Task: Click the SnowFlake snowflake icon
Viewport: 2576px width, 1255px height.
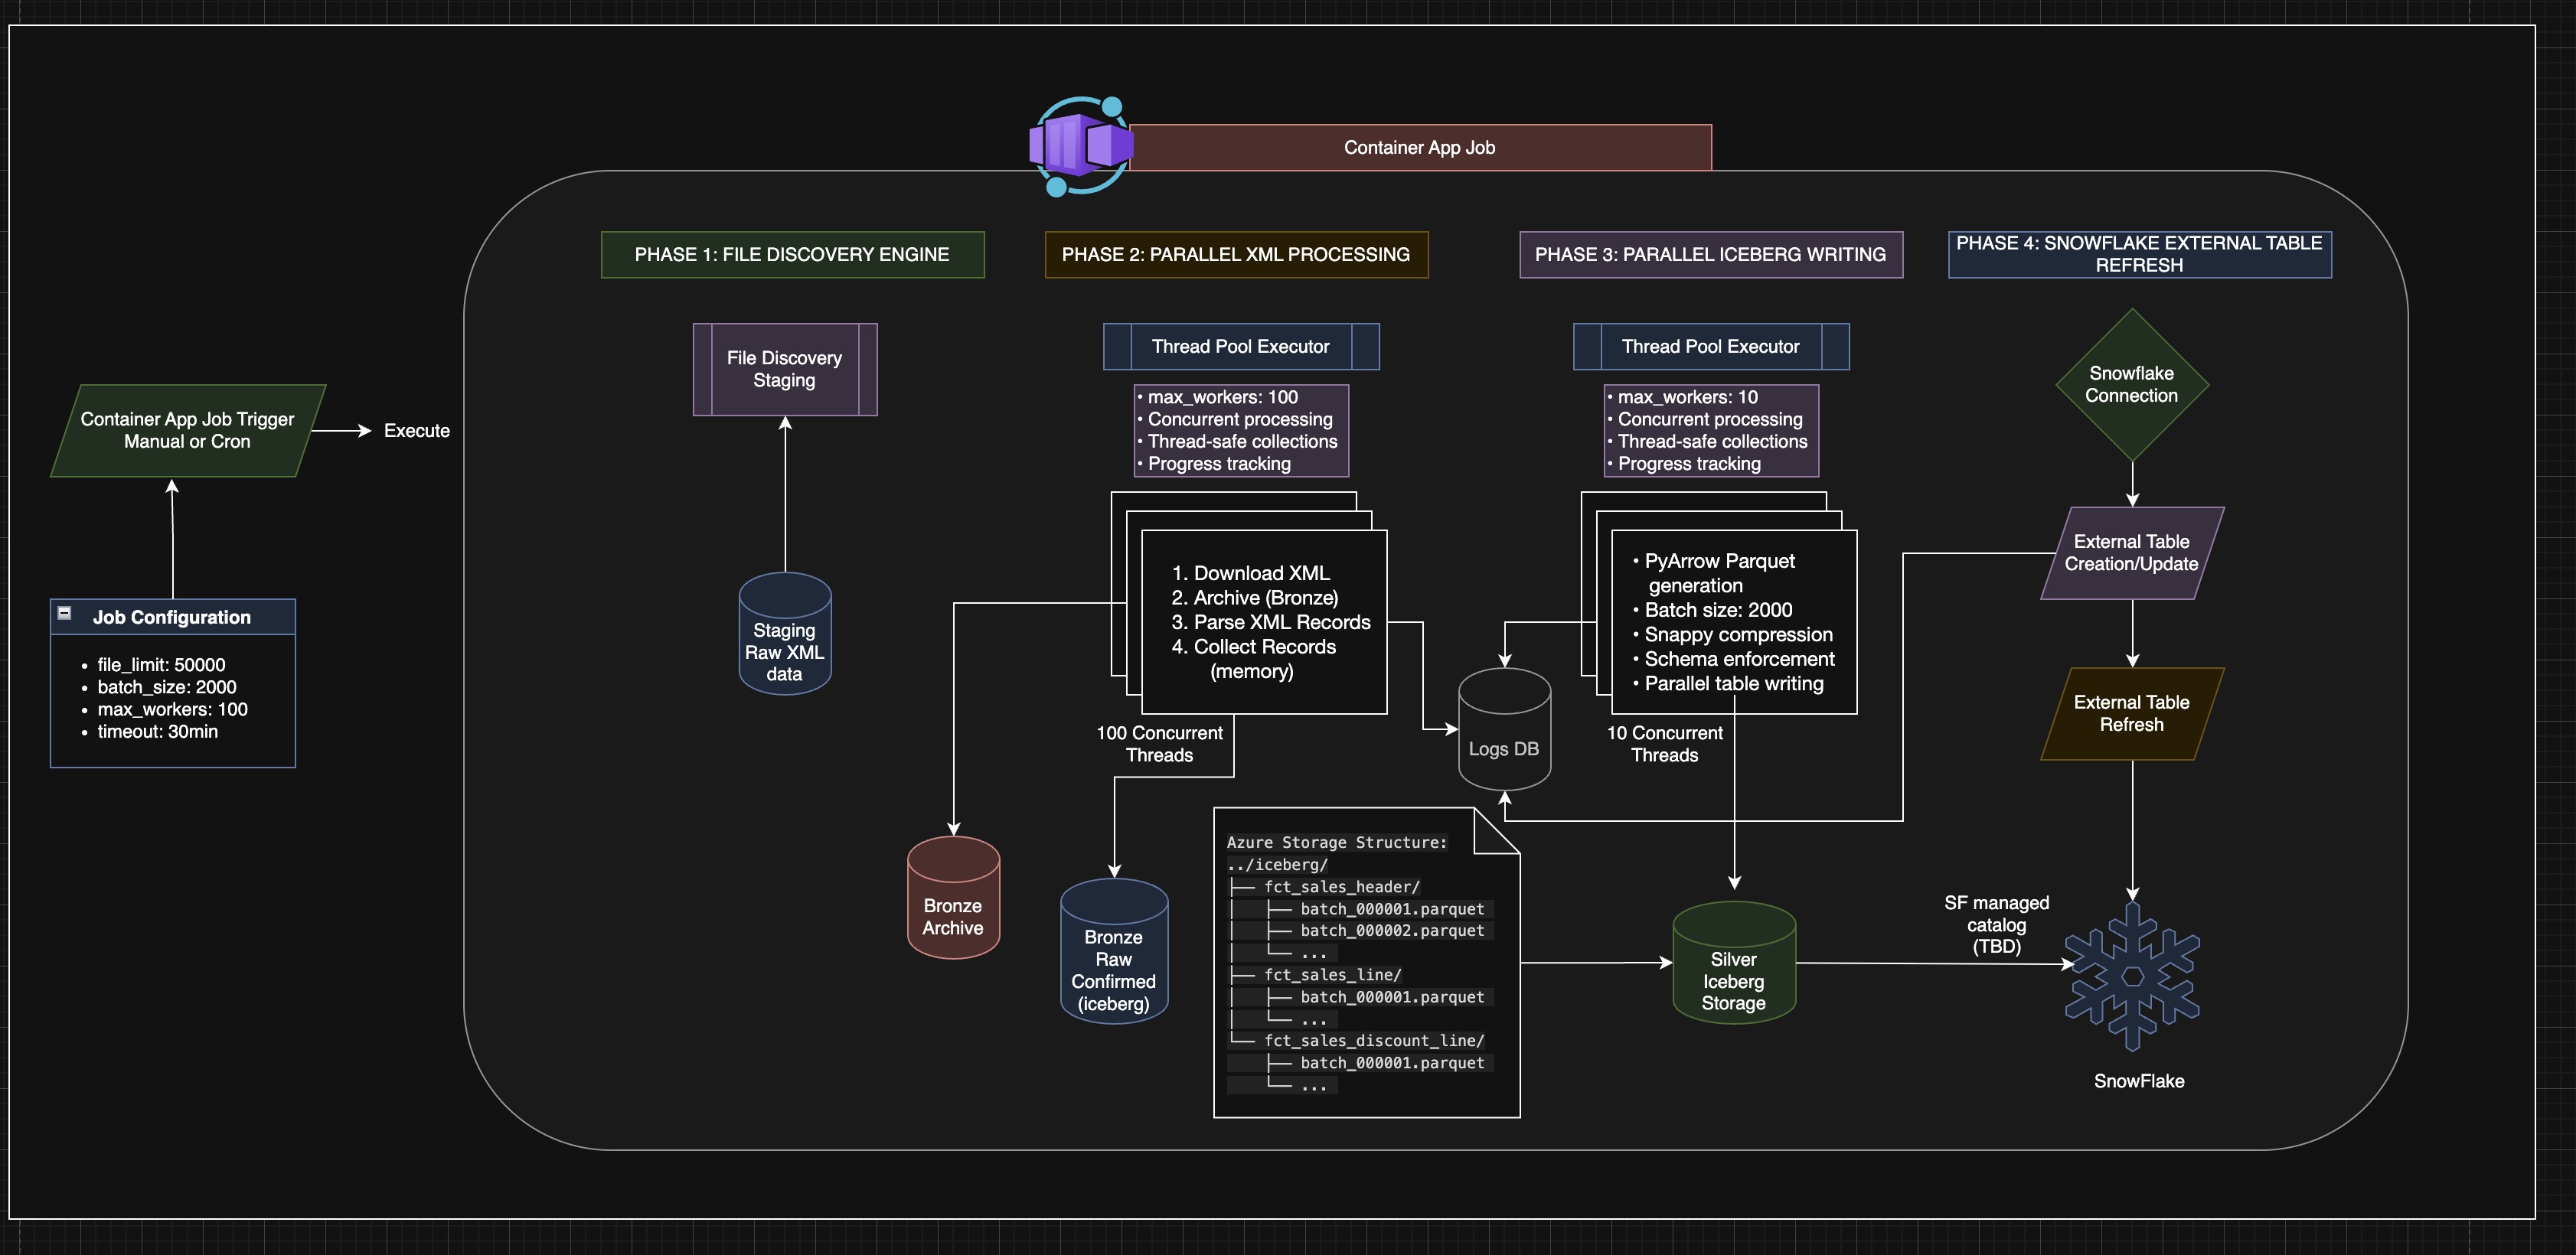Action: click(2132, 976)
